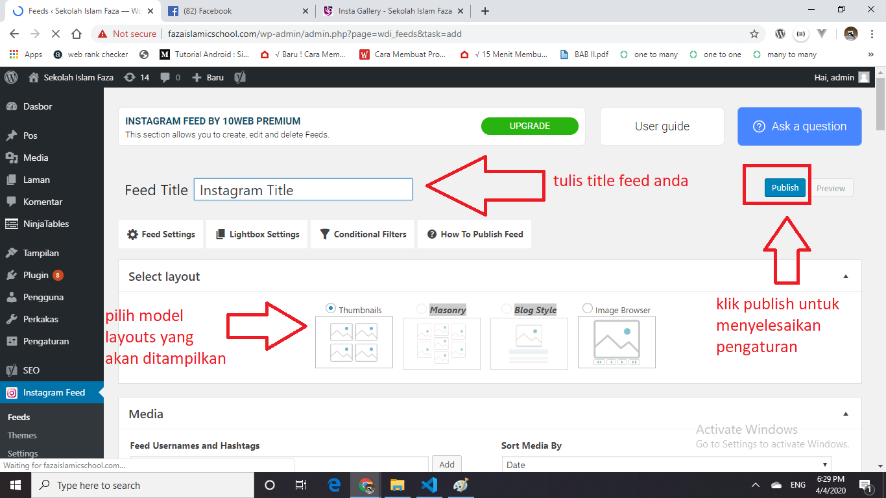
Task: Collapse the Select layout panel
Action: 845,276
